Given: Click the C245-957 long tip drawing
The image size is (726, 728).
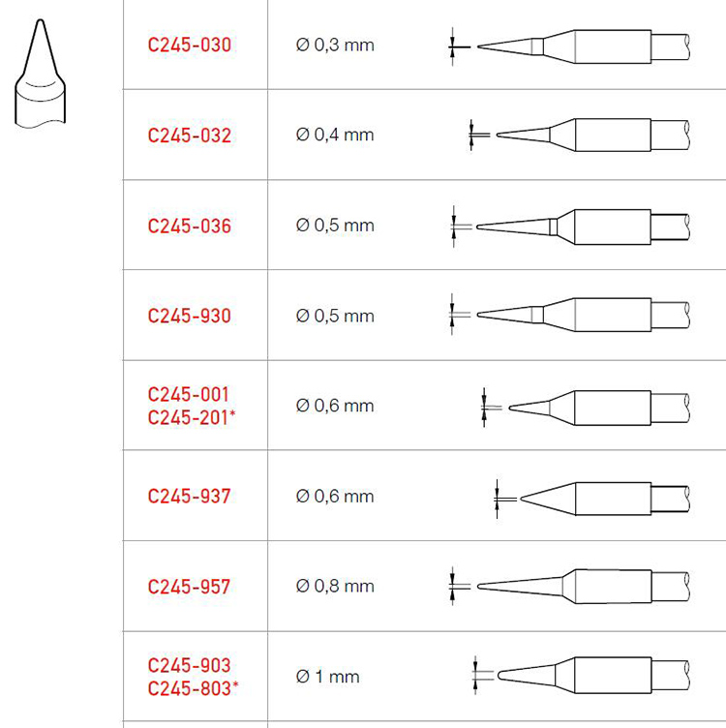Looking at the screenshot, I should 569,586.
